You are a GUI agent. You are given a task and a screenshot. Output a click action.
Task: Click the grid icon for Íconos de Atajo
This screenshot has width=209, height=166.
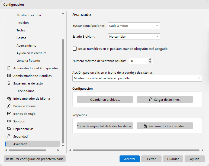tap(9, 113)
